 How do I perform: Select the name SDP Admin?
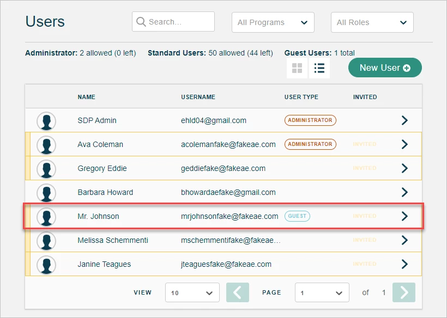(97, 120)
